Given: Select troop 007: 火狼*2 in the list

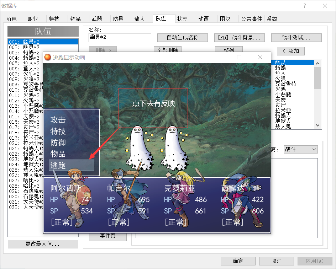Looking at the screenshot, I should pyautogui.click(x=26, y=74).
